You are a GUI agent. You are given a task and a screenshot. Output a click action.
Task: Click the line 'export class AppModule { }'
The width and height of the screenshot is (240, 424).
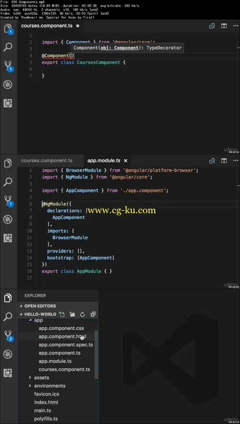click(x=77, y=271)
